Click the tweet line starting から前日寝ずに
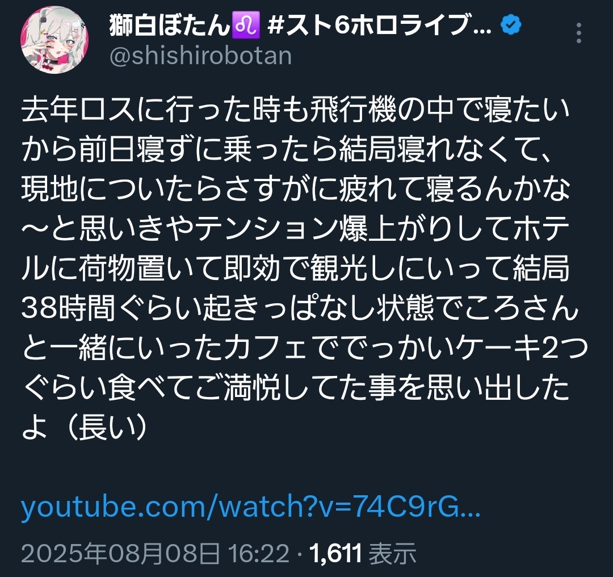The height and width of the screenshot is (577, 613). [287, 150]
